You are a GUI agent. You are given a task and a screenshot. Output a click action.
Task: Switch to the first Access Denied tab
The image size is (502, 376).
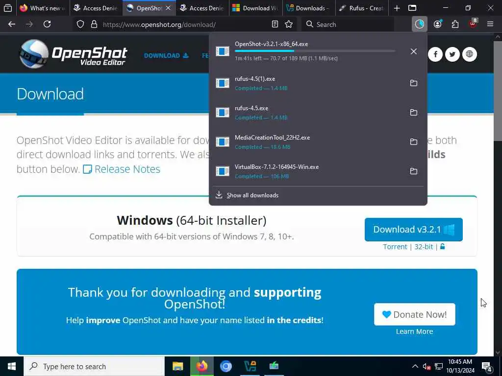point(96,8)
